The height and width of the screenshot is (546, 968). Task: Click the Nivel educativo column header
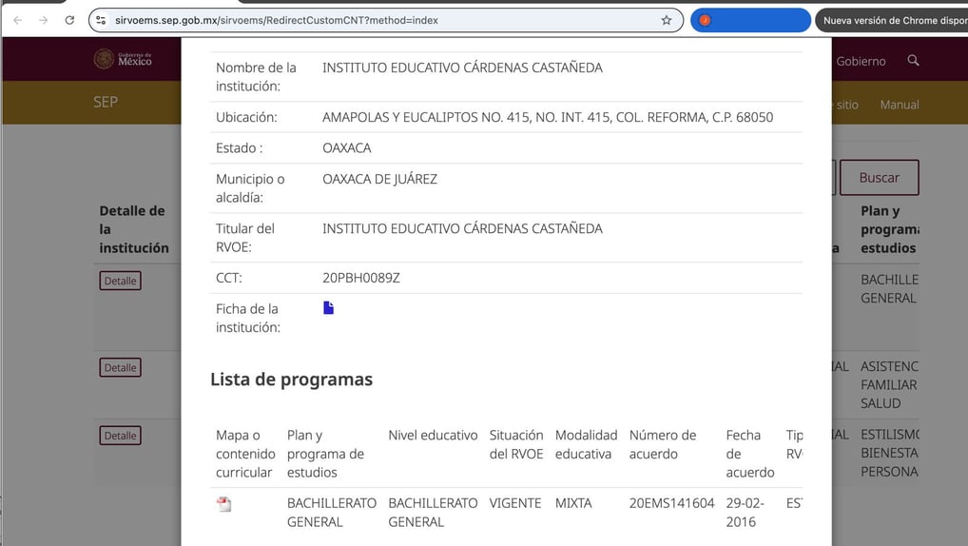pyautogui.click(x=433, y=436)
